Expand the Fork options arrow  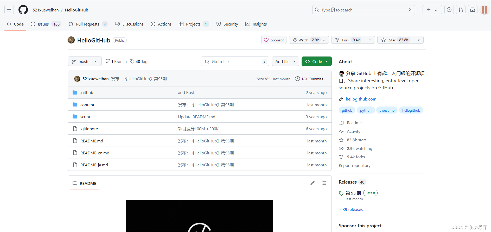[370, 40]
